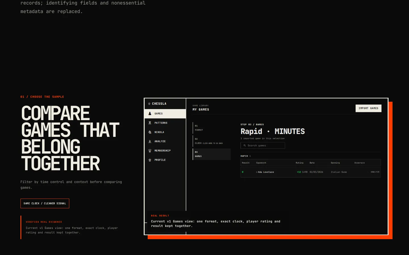
Task: Click the Verified Real Evidence label
Action: click(x=44, y=222)
